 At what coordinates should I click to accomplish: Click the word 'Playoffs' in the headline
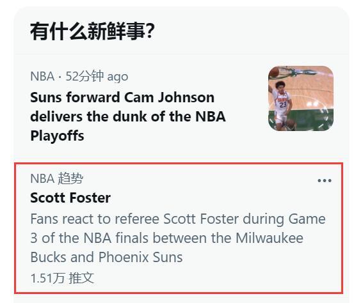click(57, 136)
